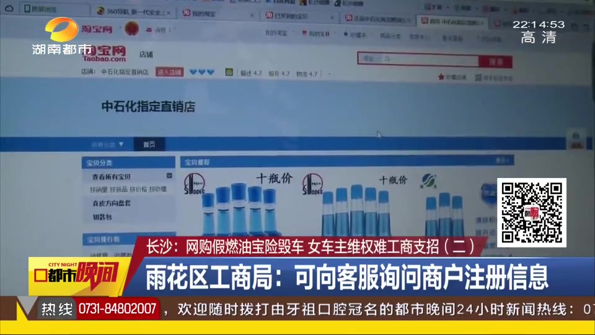Switch to the 已买到的宝贝 browser tab
595x335 pixels.
[x=298, y=16]
